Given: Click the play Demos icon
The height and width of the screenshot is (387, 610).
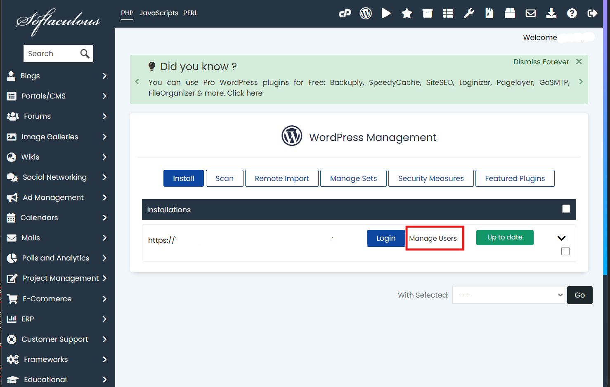Looking at the screenshot, I should [x=386, y=14].
